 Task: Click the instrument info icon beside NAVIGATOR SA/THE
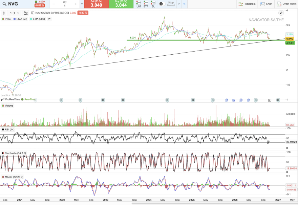coord(33,13)
